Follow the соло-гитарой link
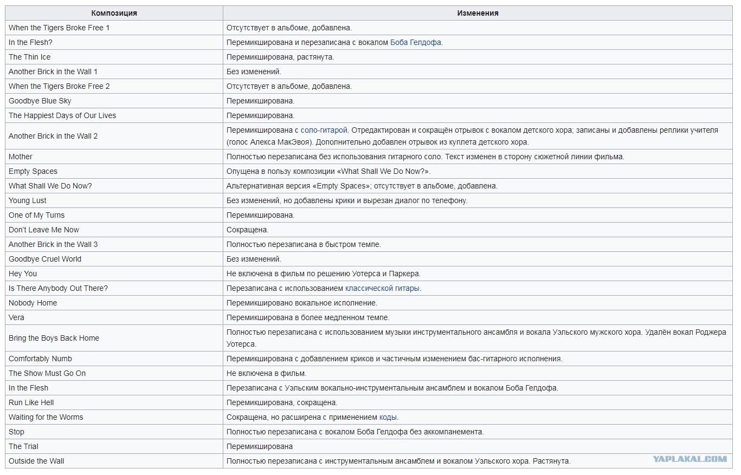The width and height of the screenshot is (741, 475). [x=324, y=130]
